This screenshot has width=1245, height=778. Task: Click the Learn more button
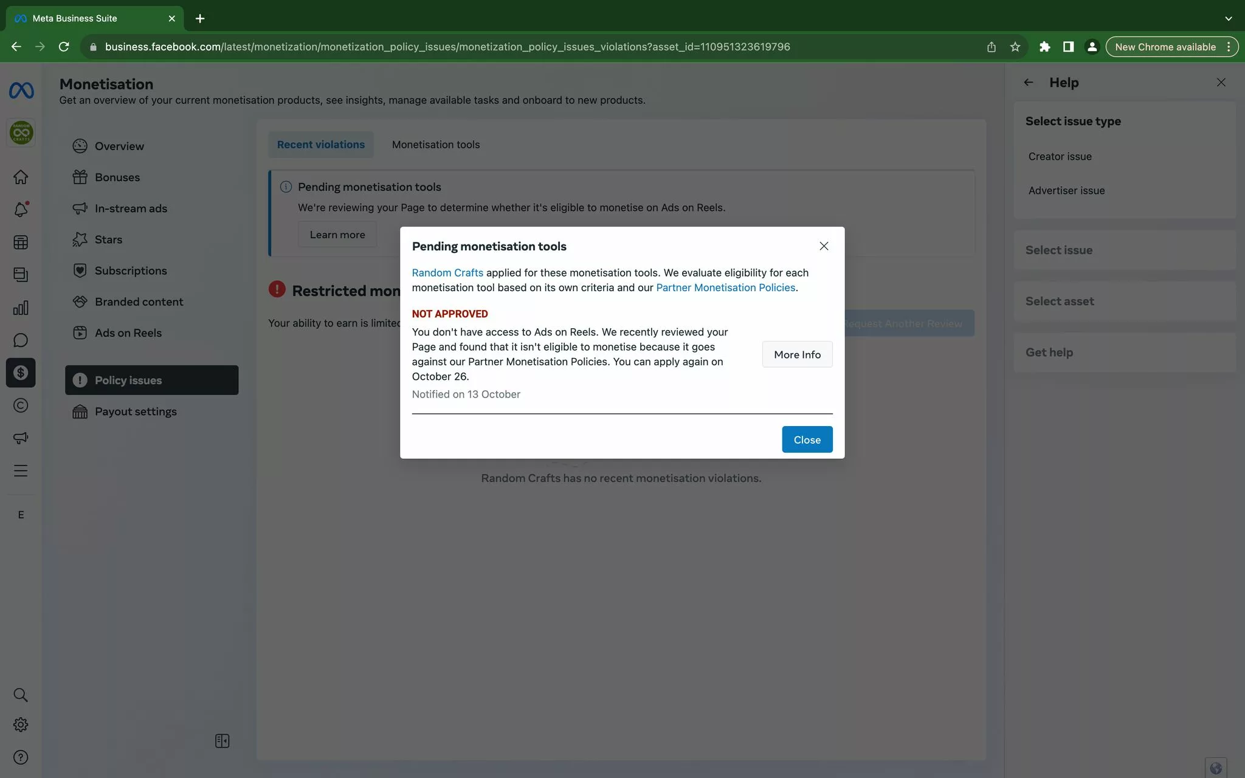tap(337, 235)
